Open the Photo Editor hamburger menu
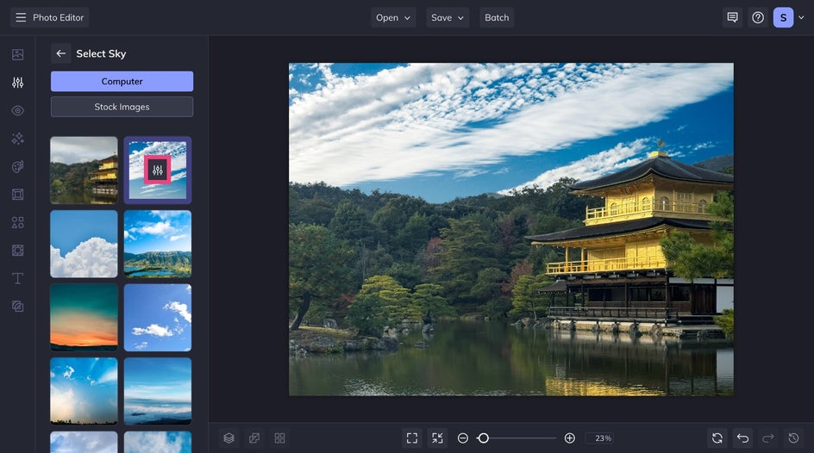The width and height of the screenshot is (814, 453). coord(21,17)
